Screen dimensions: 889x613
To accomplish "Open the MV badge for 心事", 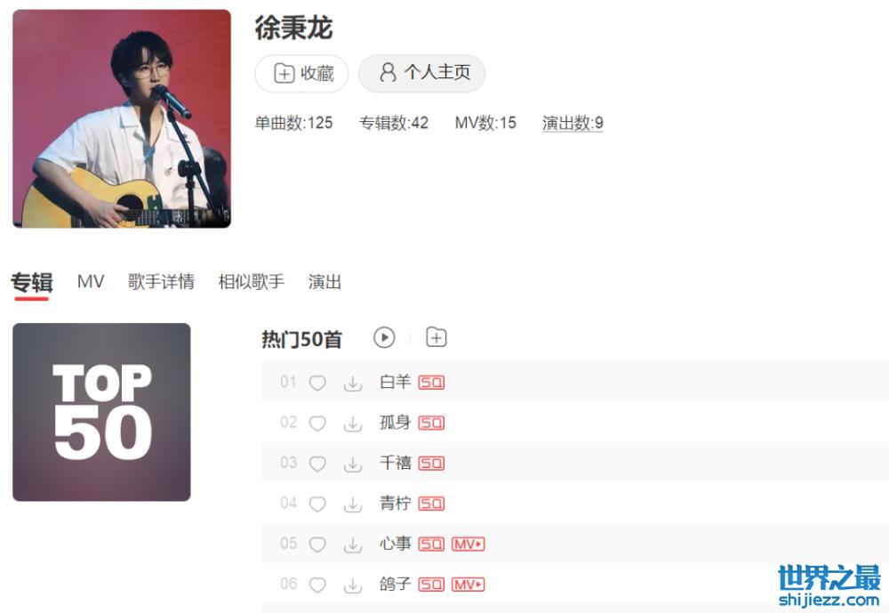I will pos(468,544).
